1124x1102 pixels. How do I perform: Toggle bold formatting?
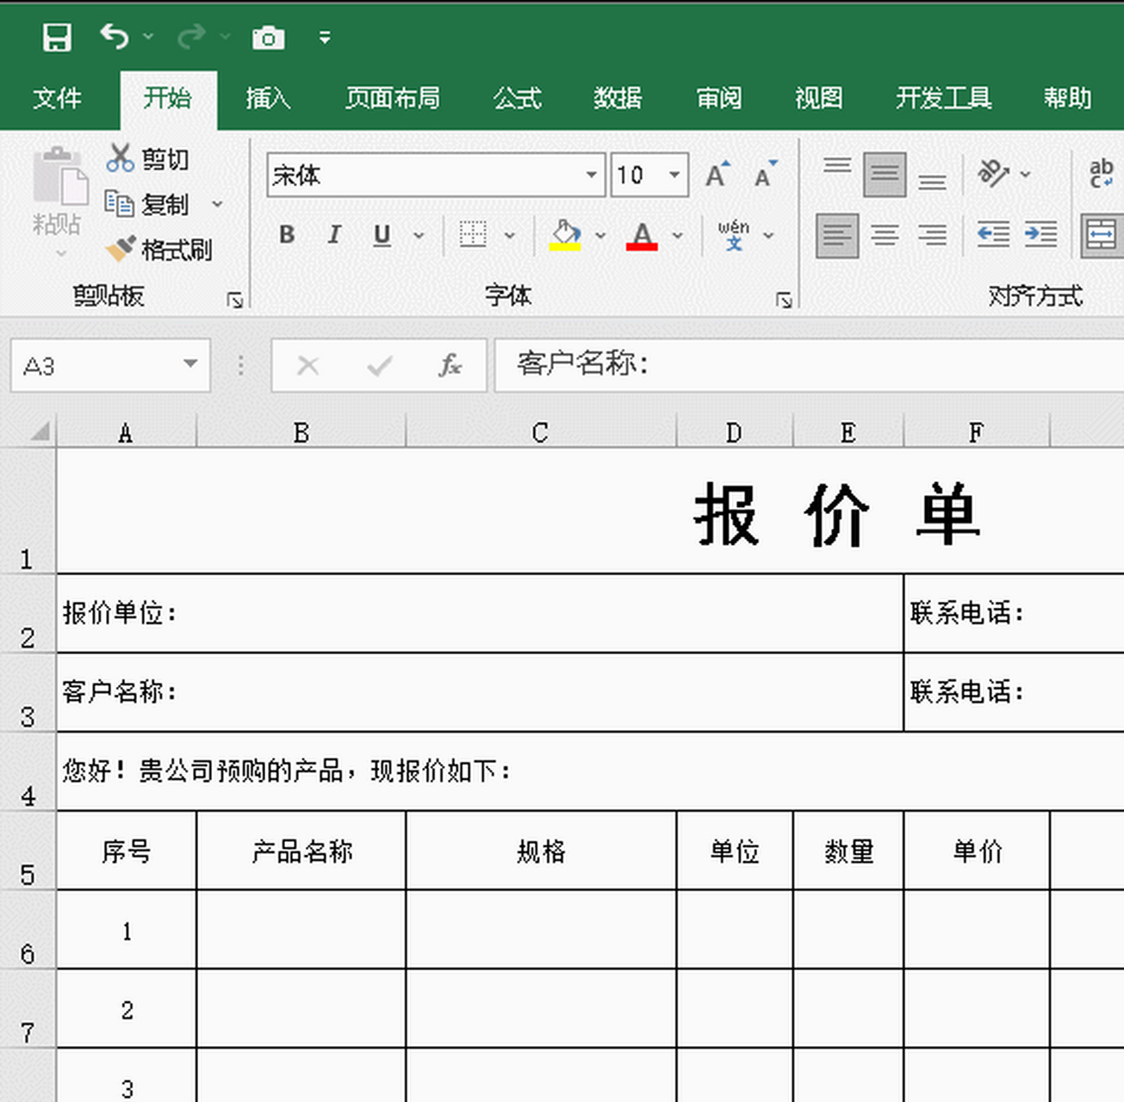(288, 234)
